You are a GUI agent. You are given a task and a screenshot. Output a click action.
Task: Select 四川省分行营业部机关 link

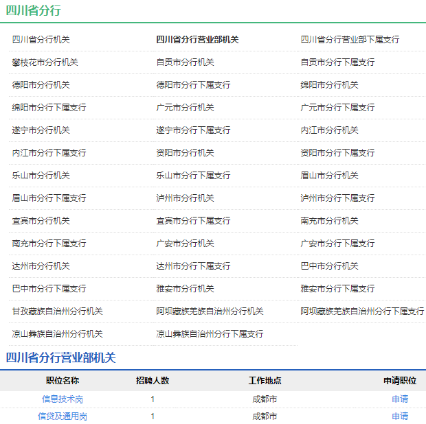(197, 40)
